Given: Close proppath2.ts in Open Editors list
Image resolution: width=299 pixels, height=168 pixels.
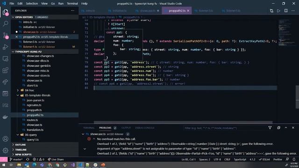Looking at the screenshot, I should pos(17,37).
